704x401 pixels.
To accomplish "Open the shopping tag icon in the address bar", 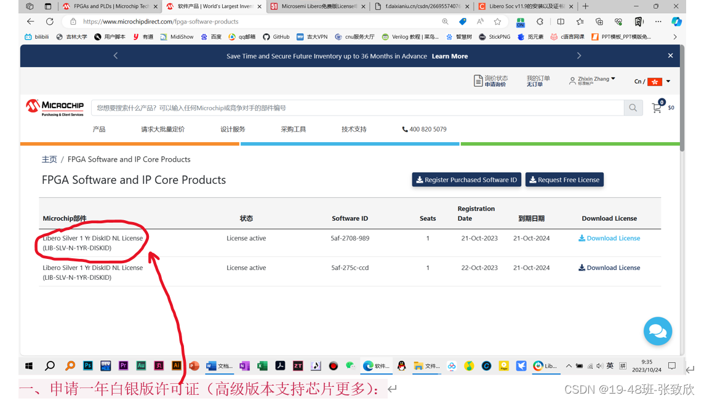I will click(x=462, y=21).
